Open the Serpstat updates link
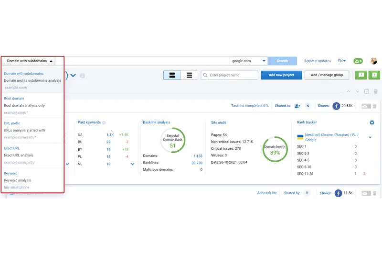Image resolution: width=382 pixels, height=255 pixels. tap(317, 61)
